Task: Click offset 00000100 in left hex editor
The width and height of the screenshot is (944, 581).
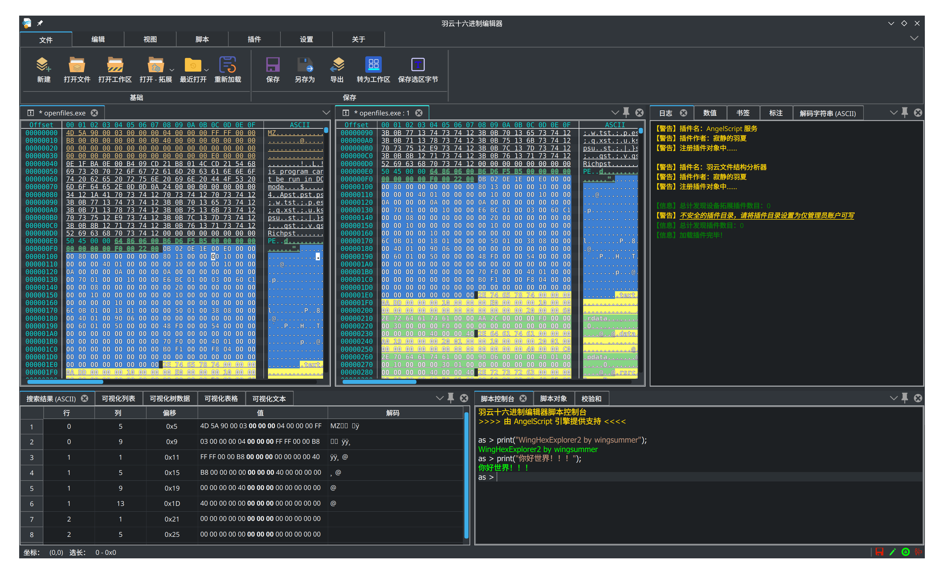Action: pyautogui.click(x=42, y=256)
